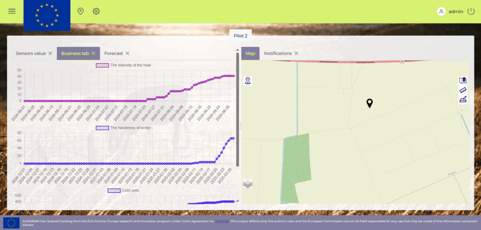Viewport: 481px width, 230px height.
Task: Toggle 'The harshness of winter' legend series
Action: coord(102,128)
